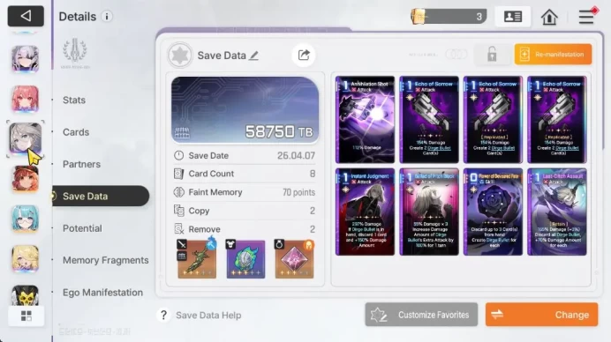The width and height of the screenshot is (611, 342).
Task: Open the armor equipment slot
Action: pos(245,259)
